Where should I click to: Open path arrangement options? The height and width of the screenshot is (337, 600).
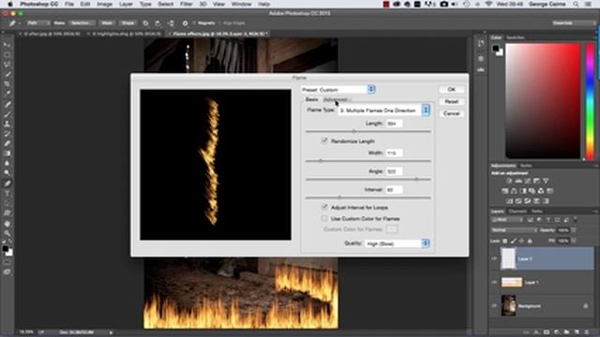tap(171, 23)
